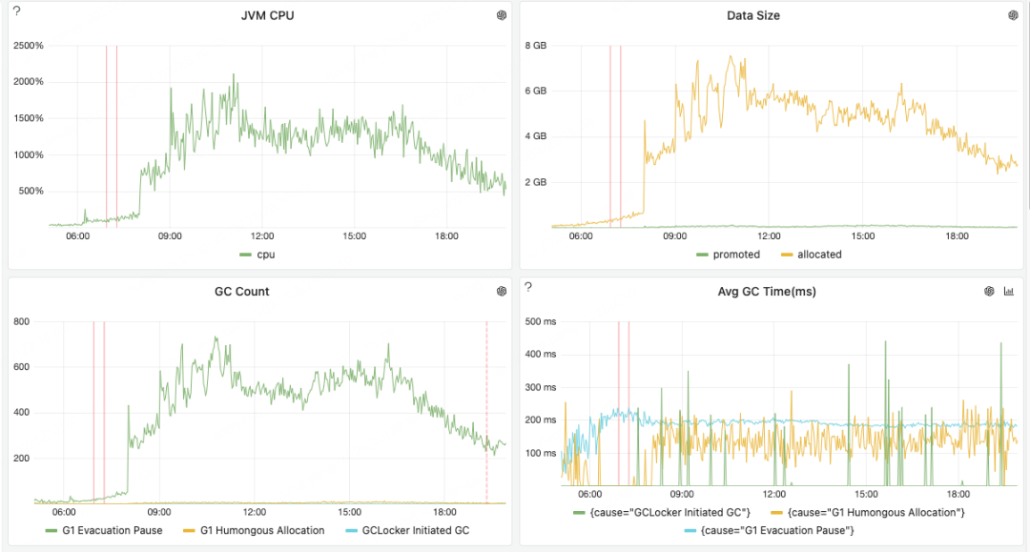Click the yellow color swatch beside allocated
Screen dimensions: 1030x552
coord(786,255)
